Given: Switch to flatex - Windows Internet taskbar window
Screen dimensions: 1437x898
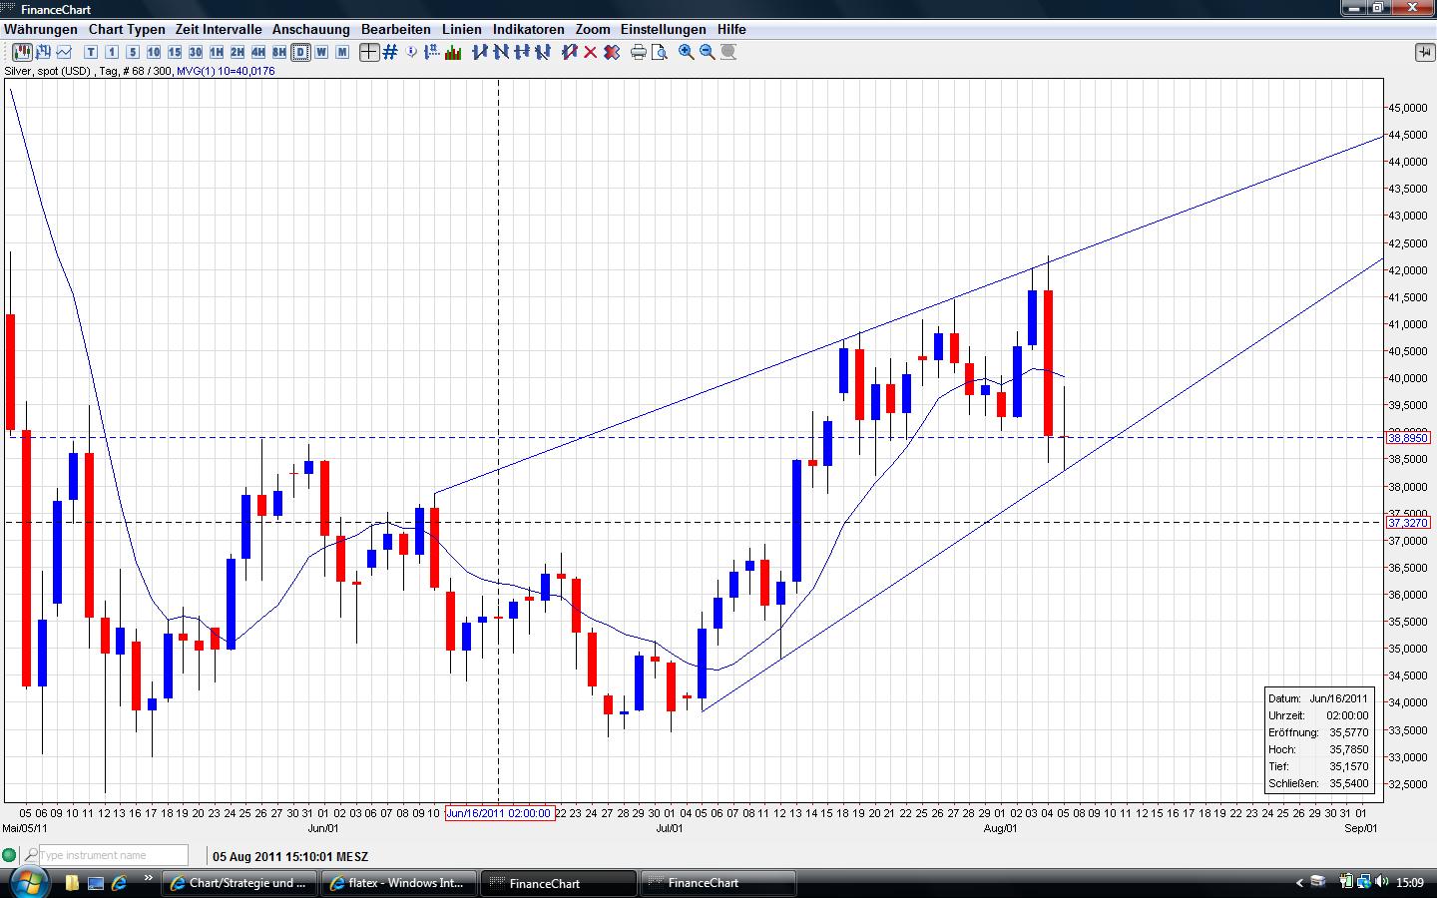Looking at the screenshot, I should point(398,883).
